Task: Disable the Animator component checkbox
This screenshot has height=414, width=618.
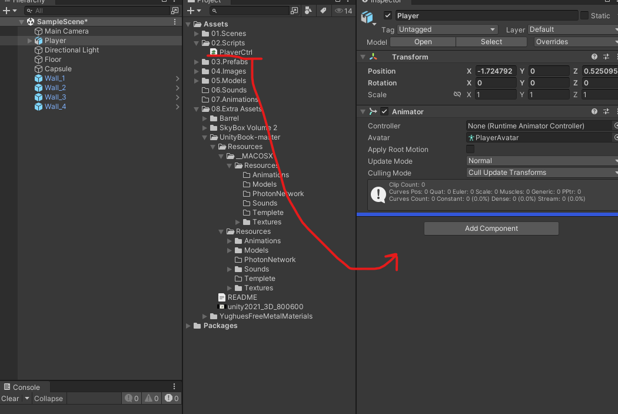Action: pos(384,111)
